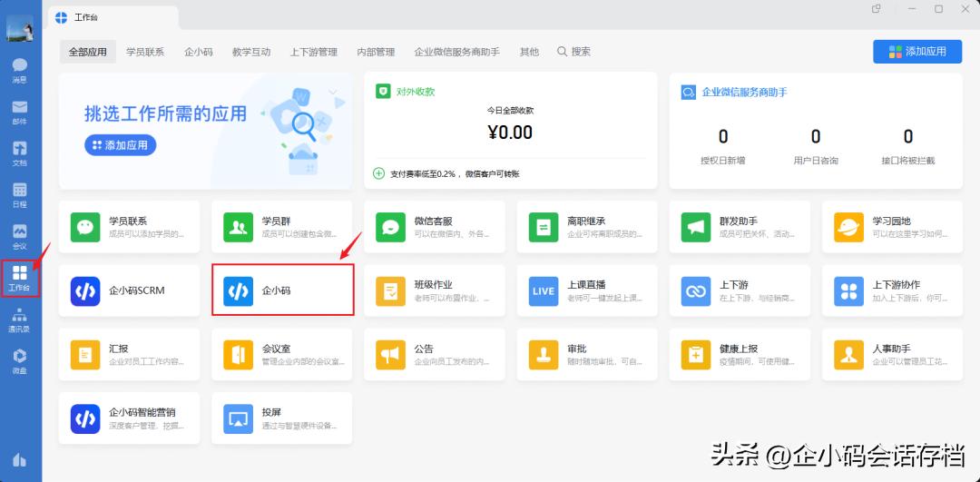Open the 人事助手 app icon
This screenshot has height=482, width=980.
[848, 355]
